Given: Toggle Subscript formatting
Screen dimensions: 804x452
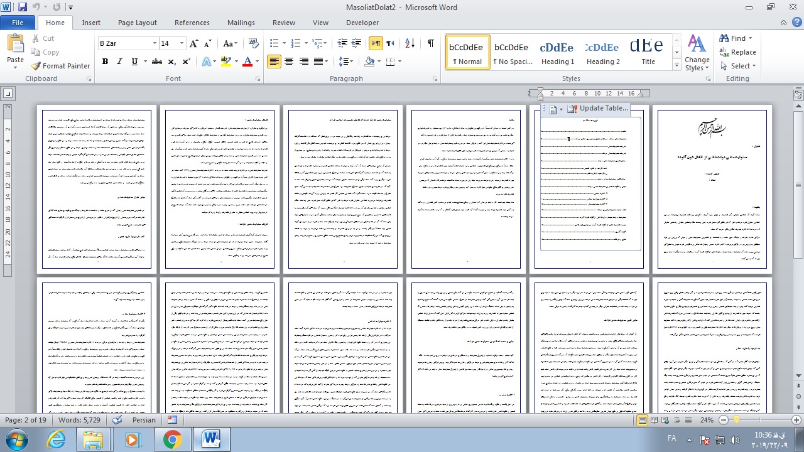Looking at the screenshot, I should pyautogui.click(x=173, y=62).
